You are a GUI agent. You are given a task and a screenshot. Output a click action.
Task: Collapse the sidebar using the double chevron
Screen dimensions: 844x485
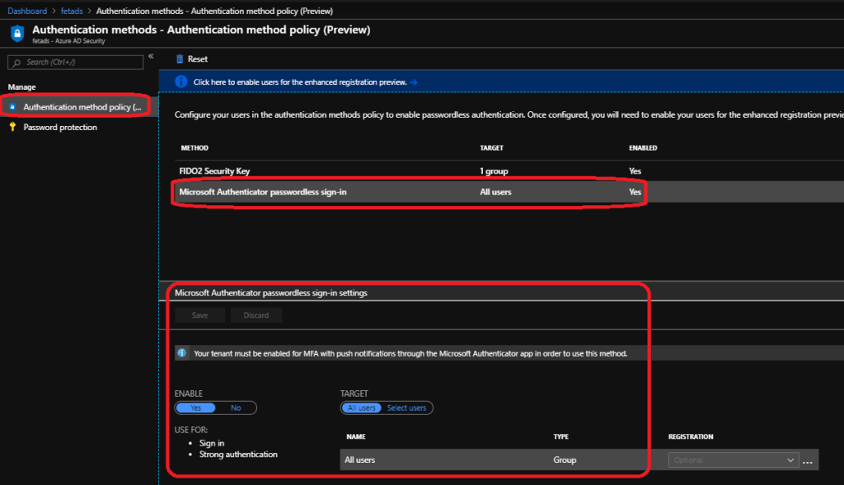pyautogui.click(x=151, y=56)
